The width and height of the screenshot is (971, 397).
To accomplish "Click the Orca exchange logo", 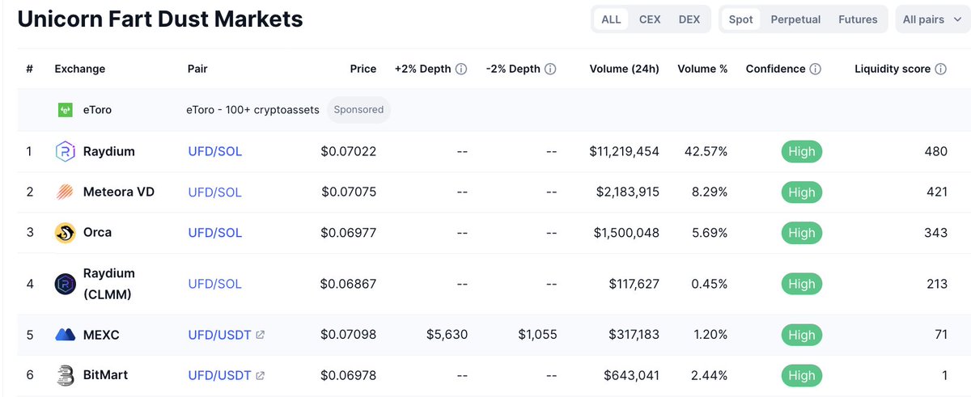I will (x=66, y=233).
